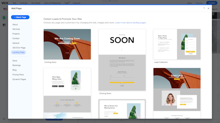Open the Site menu

pyautogui.click(x=14, y=3)
